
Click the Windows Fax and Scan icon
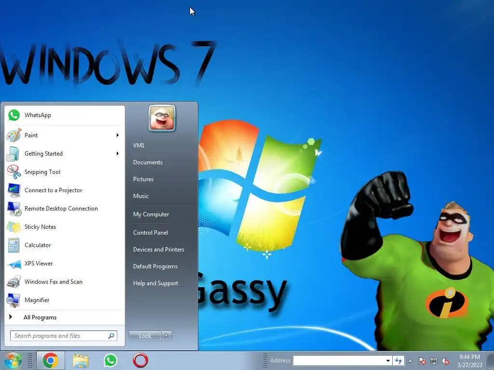(14, 282)
